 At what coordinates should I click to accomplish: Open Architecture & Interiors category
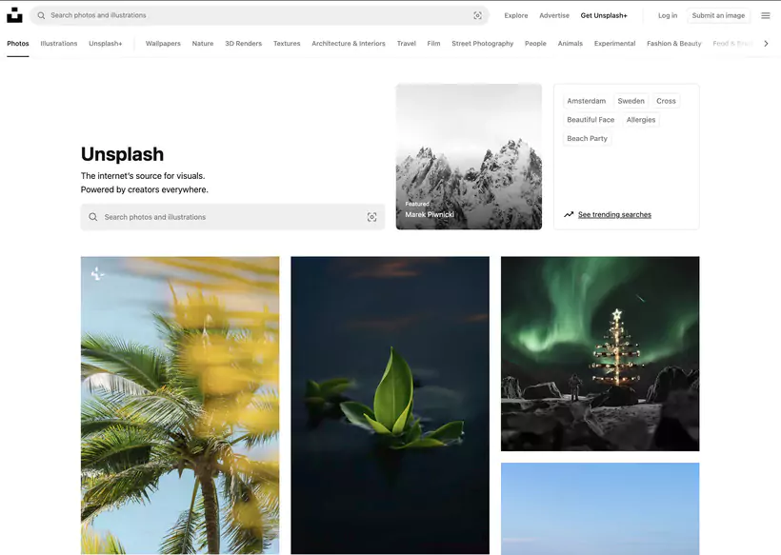(349, 43)
